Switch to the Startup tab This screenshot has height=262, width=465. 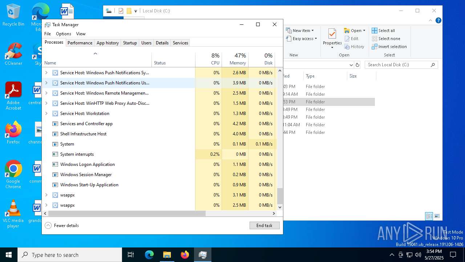130,43
